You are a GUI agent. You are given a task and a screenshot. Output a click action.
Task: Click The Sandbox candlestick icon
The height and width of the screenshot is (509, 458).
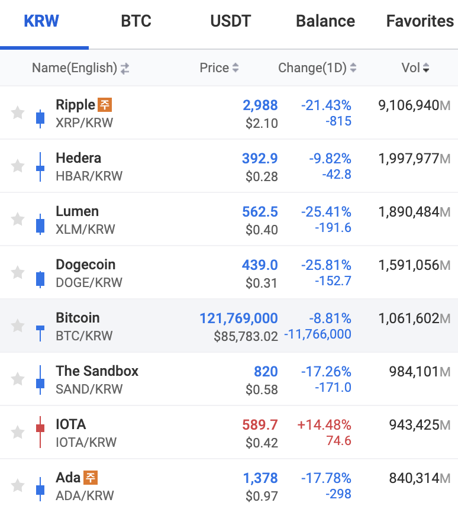click(40, 381)
